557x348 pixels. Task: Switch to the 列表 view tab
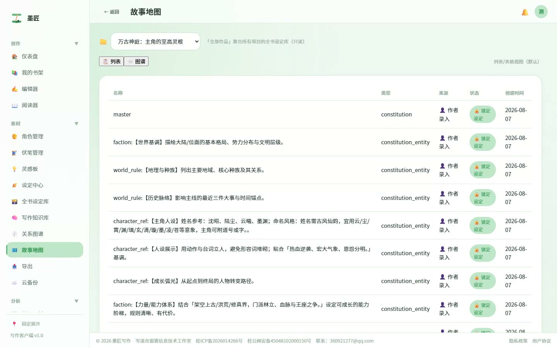pyautogui.click(x=111, y=61)
